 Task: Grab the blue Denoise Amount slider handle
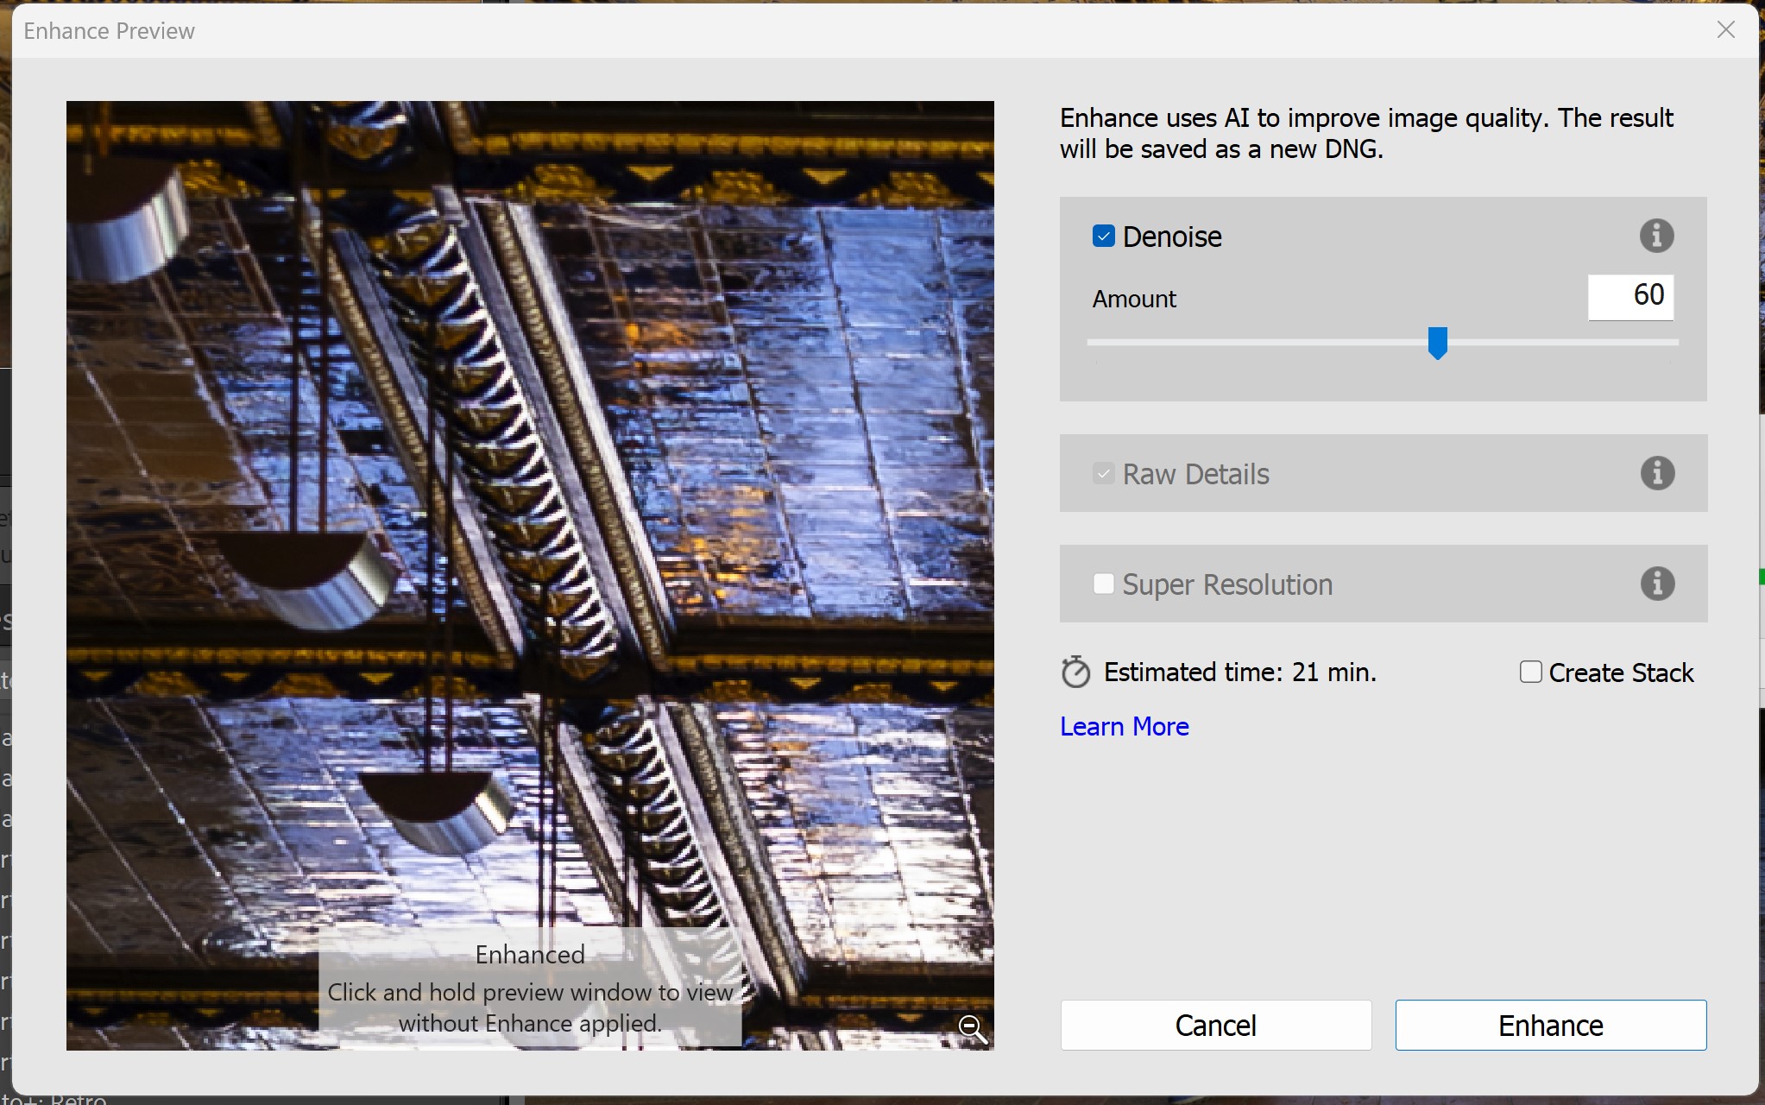[x=1437, y=343]
